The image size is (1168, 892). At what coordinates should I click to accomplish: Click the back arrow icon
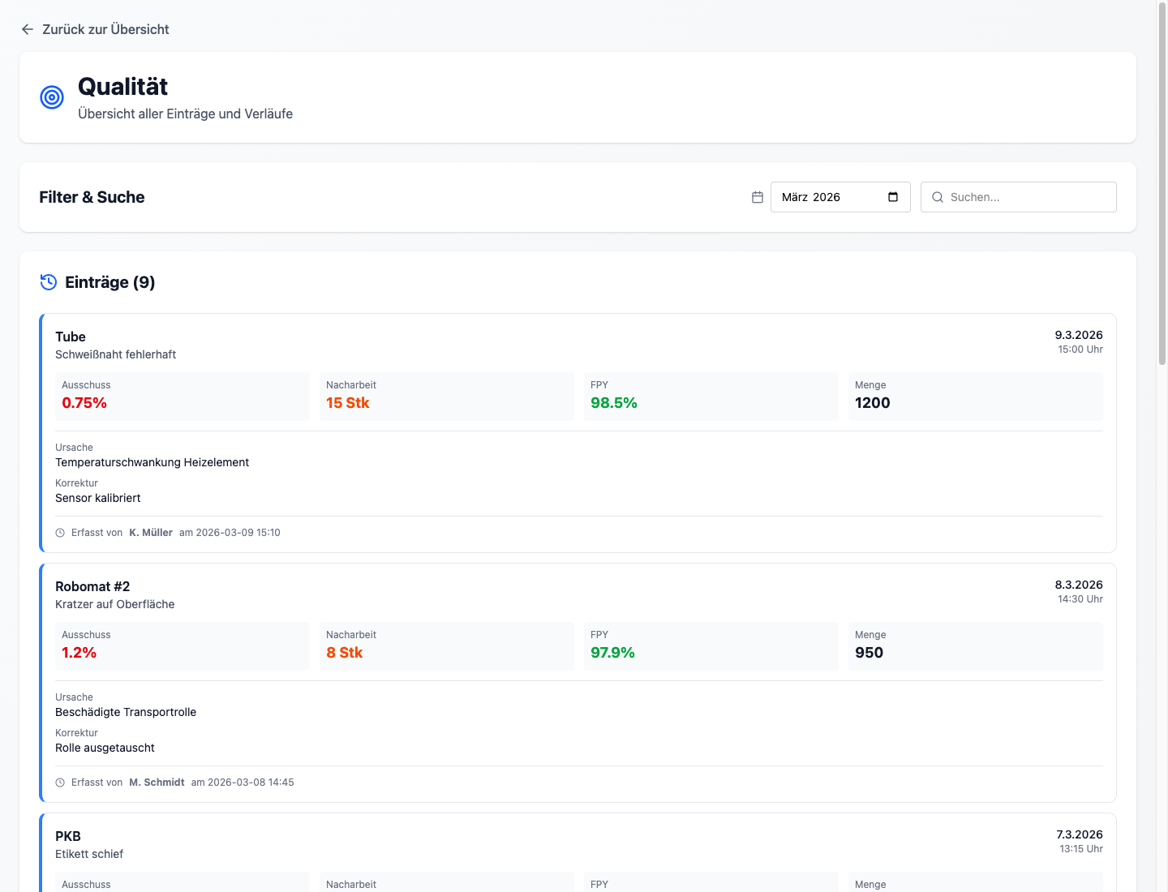point(28,29)
